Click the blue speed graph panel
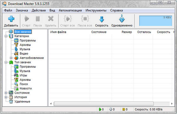 click(x=156, y=21)
